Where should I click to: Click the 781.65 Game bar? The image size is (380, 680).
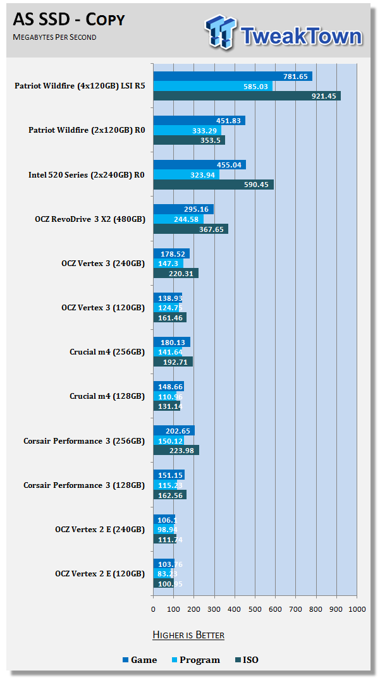coord(233,76)
